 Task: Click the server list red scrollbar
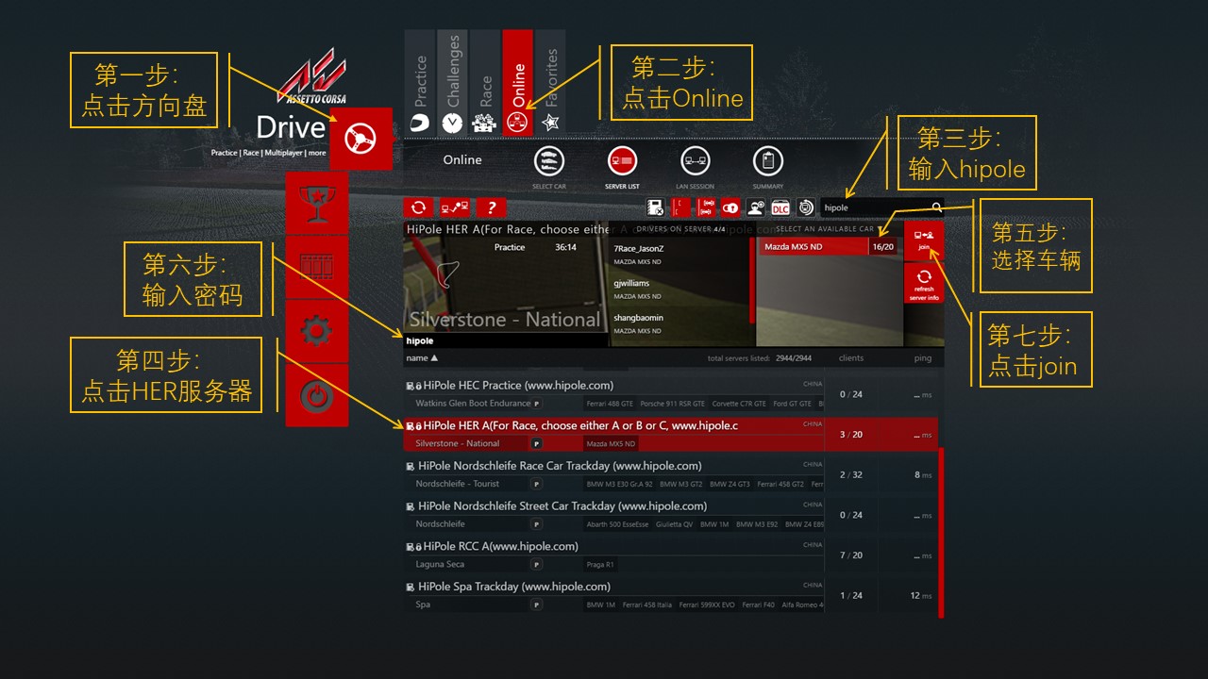[941, 534]
